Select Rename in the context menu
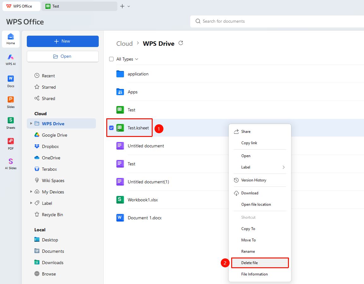 pos(260,251)
